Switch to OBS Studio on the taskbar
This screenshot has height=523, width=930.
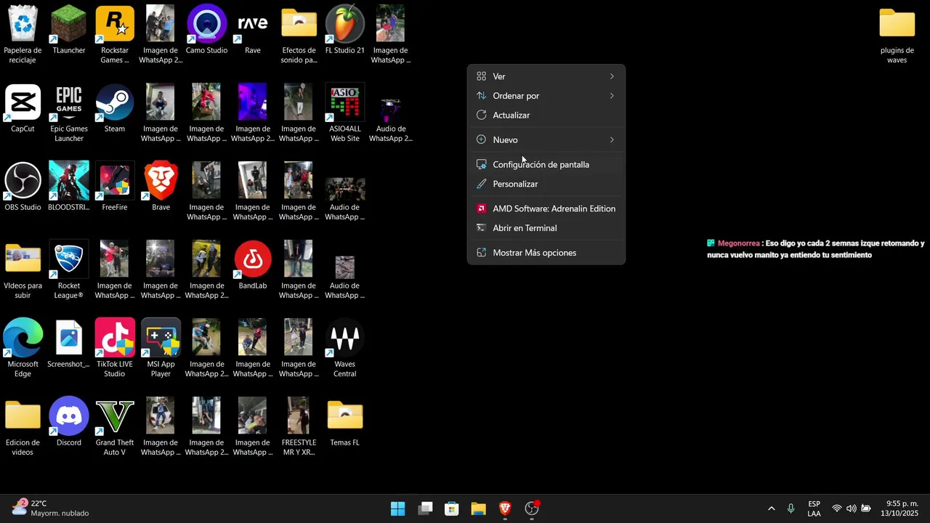[x=532, y=508]
